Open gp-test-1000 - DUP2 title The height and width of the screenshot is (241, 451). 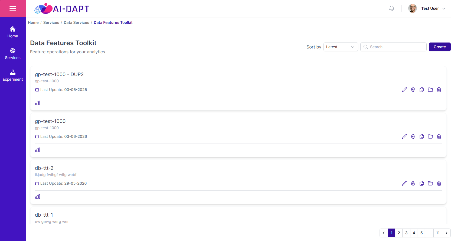[59, 74]
